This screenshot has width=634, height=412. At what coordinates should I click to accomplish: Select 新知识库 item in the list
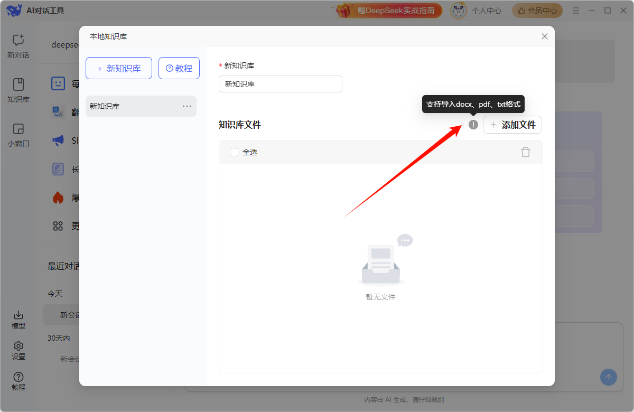pos(132,106)
